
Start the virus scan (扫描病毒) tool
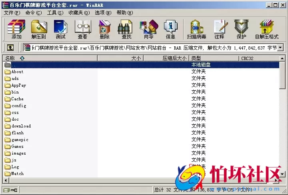pyautogui.click(x=196, y=29)
